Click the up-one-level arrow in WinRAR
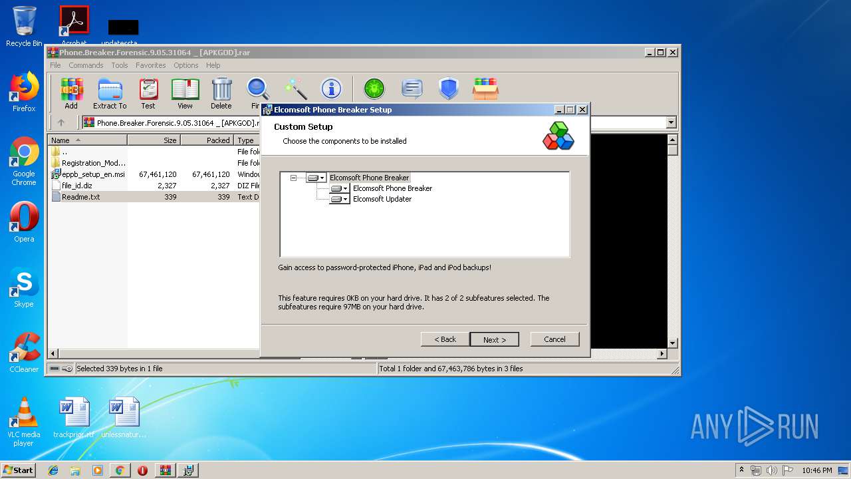This screenshot has height=479, width=851. (61, 122)
